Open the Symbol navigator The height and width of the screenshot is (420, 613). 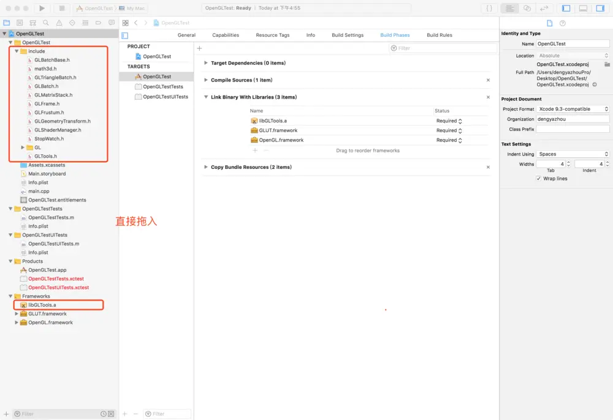(x=33, y=23)
